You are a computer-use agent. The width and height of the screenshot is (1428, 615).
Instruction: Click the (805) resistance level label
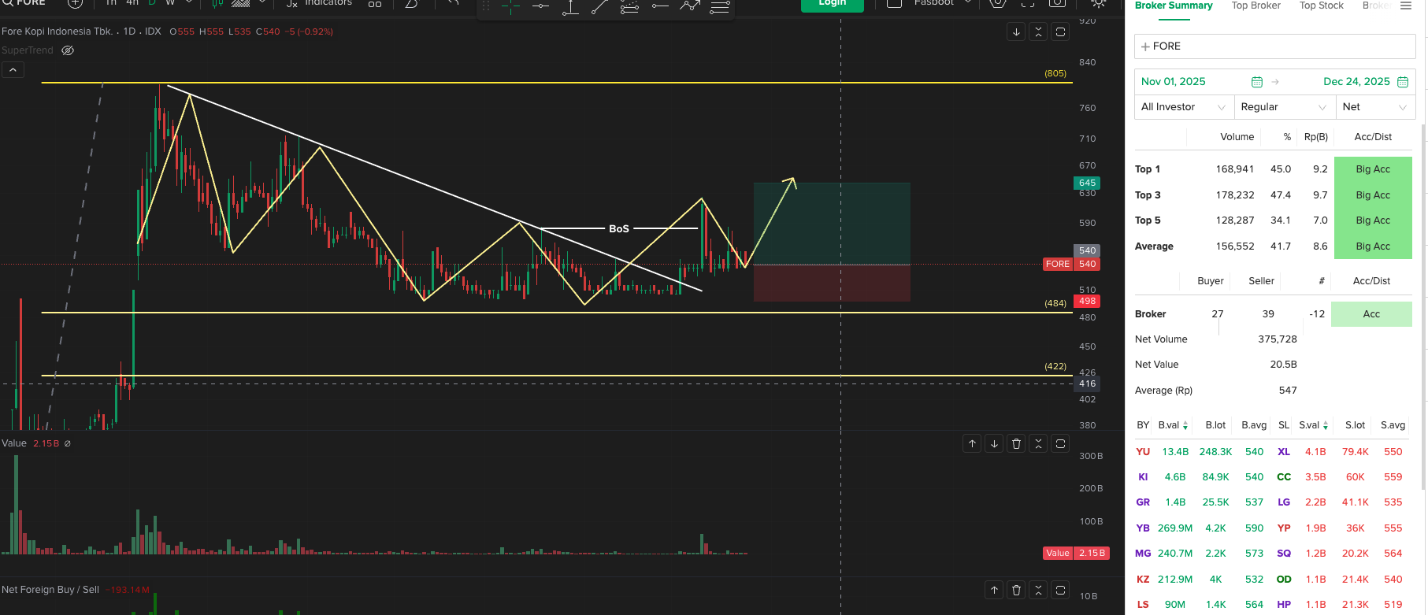coord(1055,73)
